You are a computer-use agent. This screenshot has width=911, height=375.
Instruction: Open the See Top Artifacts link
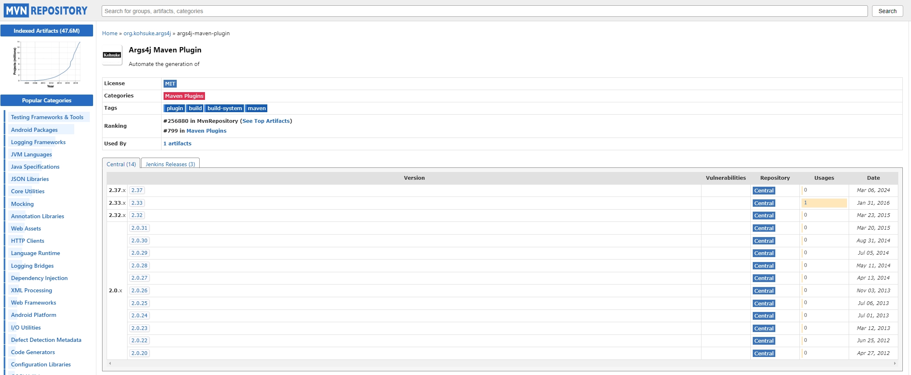(x=266, y=121)
